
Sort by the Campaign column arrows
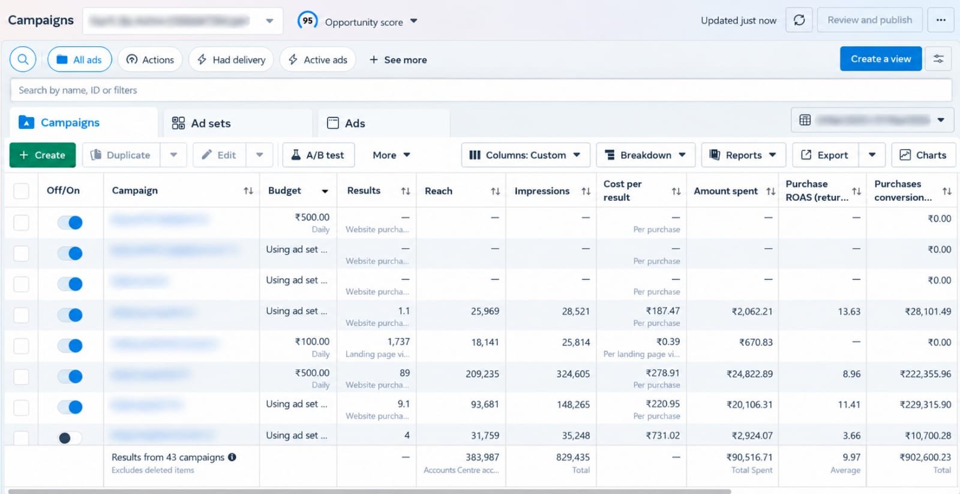click(x=248, y=191)
